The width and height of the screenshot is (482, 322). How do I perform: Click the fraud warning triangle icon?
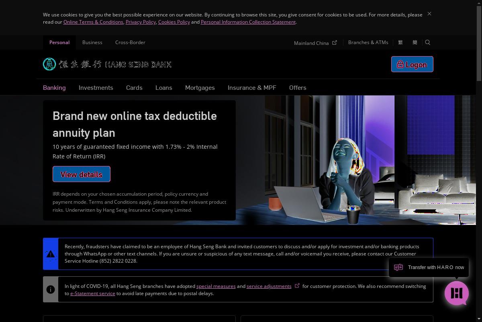[51, 254]
